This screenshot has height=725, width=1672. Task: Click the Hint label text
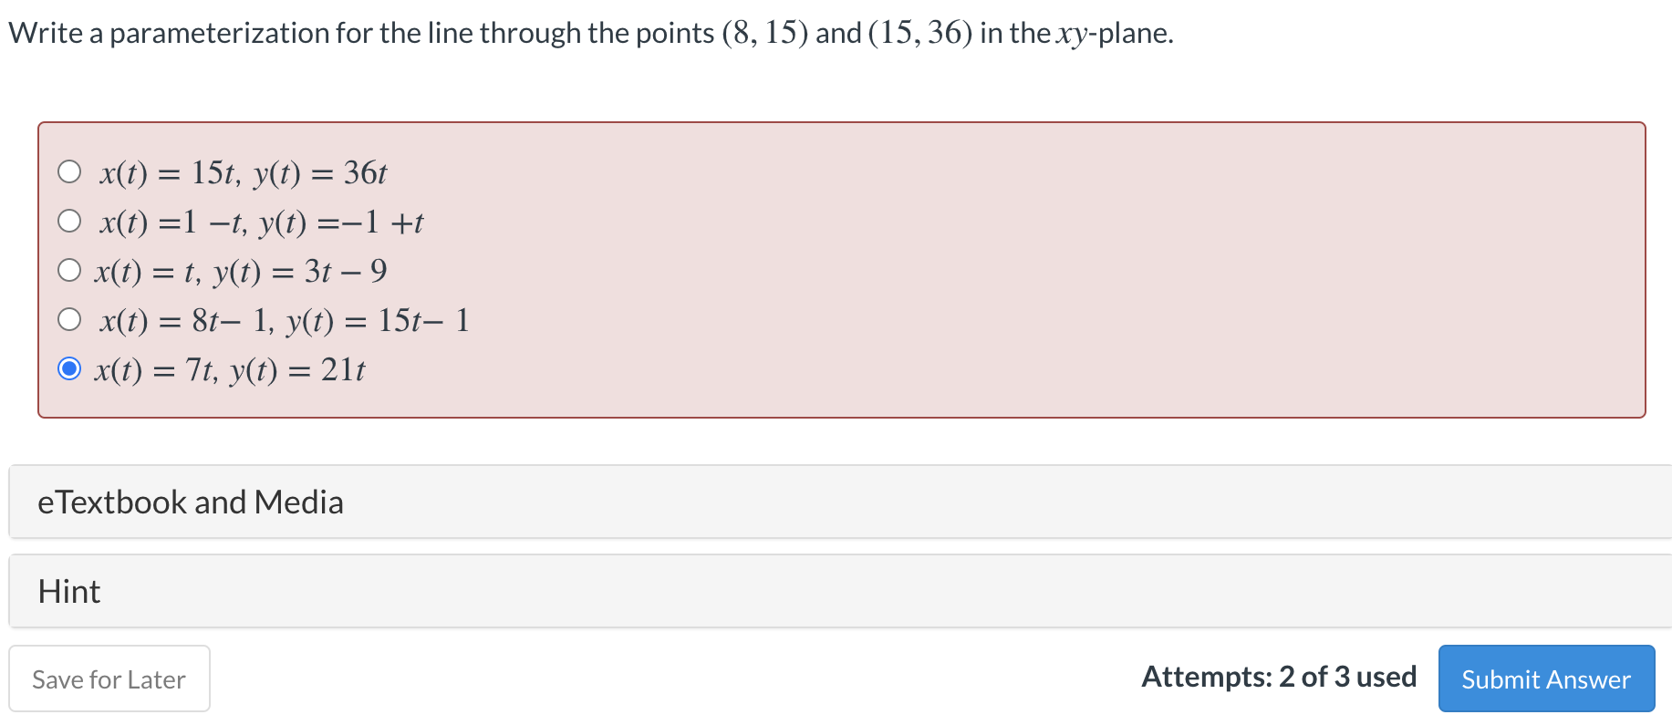[x=68, y=591]
